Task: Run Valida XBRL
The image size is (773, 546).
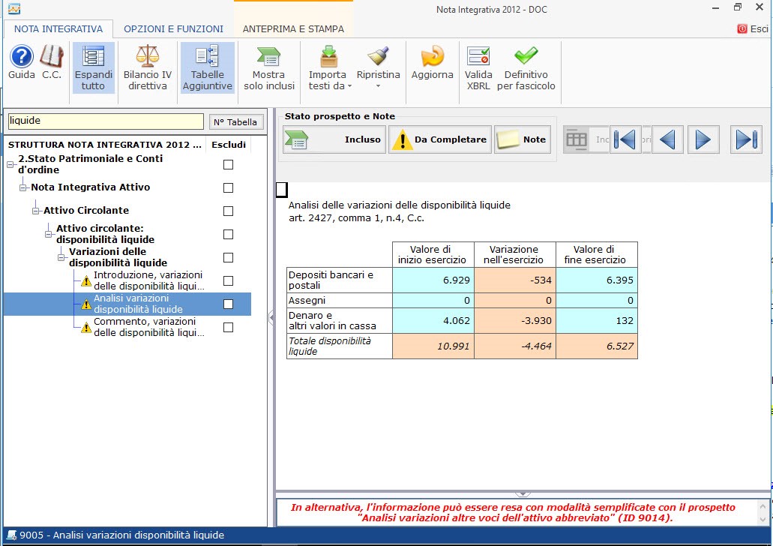Action: point(478,68)
